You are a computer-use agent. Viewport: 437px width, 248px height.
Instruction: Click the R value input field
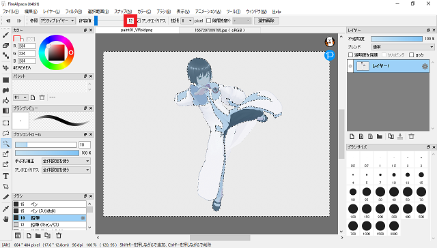click(27, 46)
